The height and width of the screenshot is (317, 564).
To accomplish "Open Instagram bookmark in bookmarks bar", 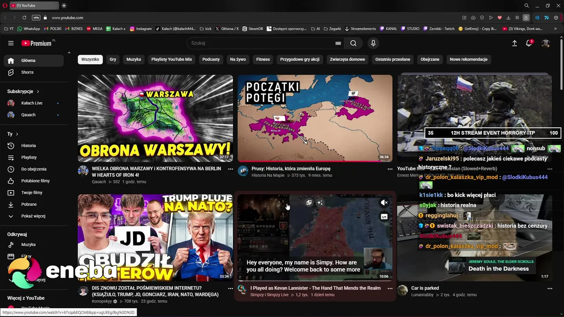I will click(141, 29).
